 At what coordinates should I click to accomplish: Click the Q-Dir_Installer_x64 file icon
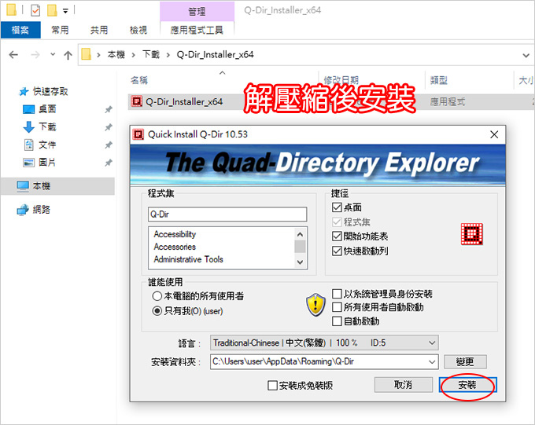136,101
